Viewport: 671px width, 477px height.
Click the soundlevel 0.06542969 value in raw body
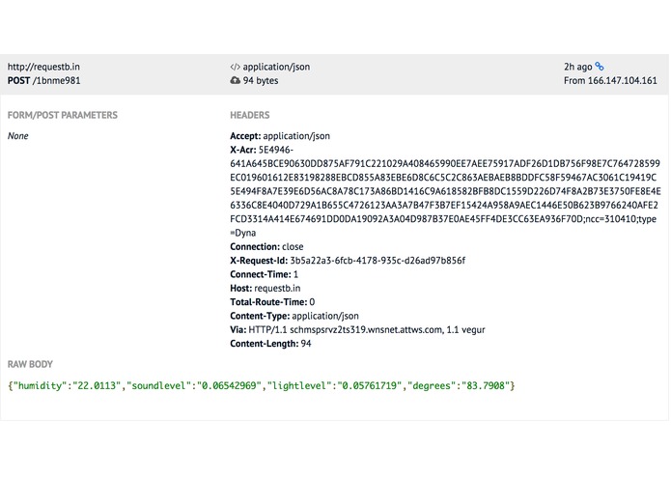click(229, 386)
